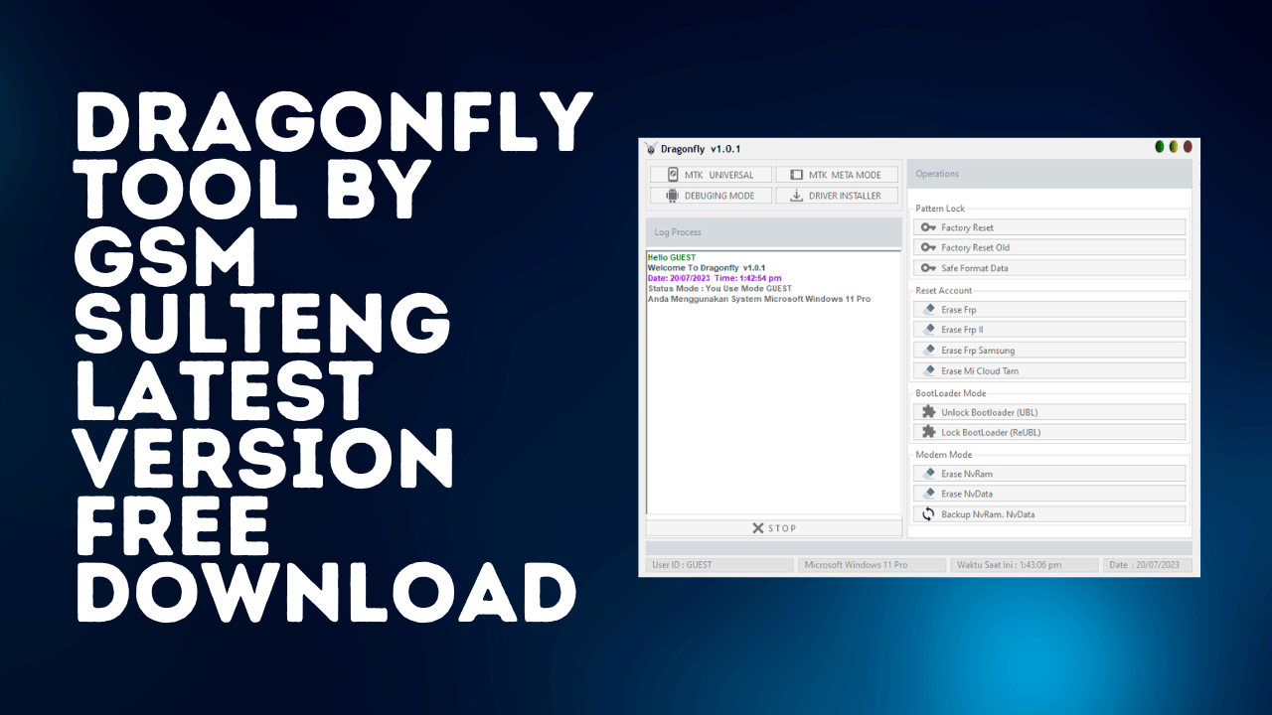Click the 'Date : 20/07/2023' status field
Screen dimensions: 1272x715
(1147, 565)
